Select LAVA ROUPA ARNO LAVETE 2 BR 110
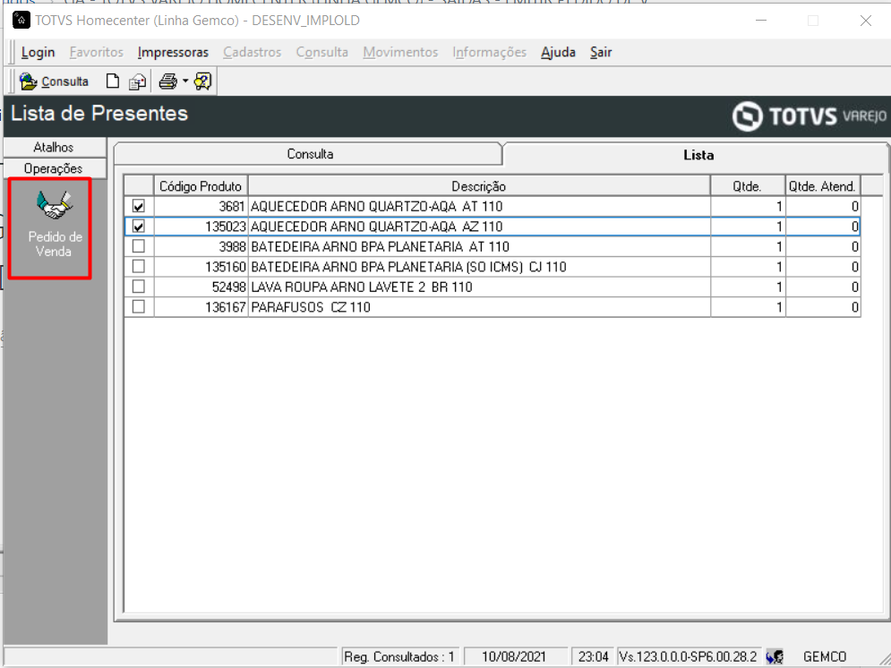Viewport: 891px width, 668px height. coord(362,287)
